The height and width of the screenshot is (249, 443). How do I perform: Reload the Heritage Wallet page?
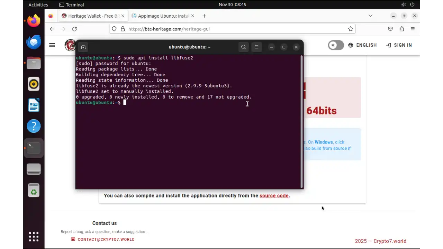point(74,29)
